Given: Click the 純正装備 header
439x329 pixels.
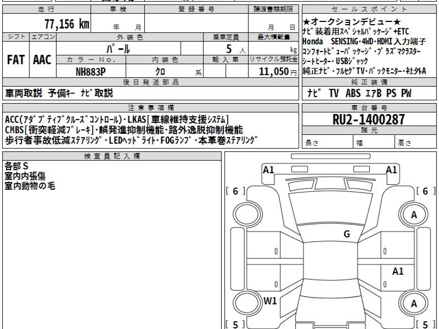Looking at the screenshot, I should click(x=369, y=82).
